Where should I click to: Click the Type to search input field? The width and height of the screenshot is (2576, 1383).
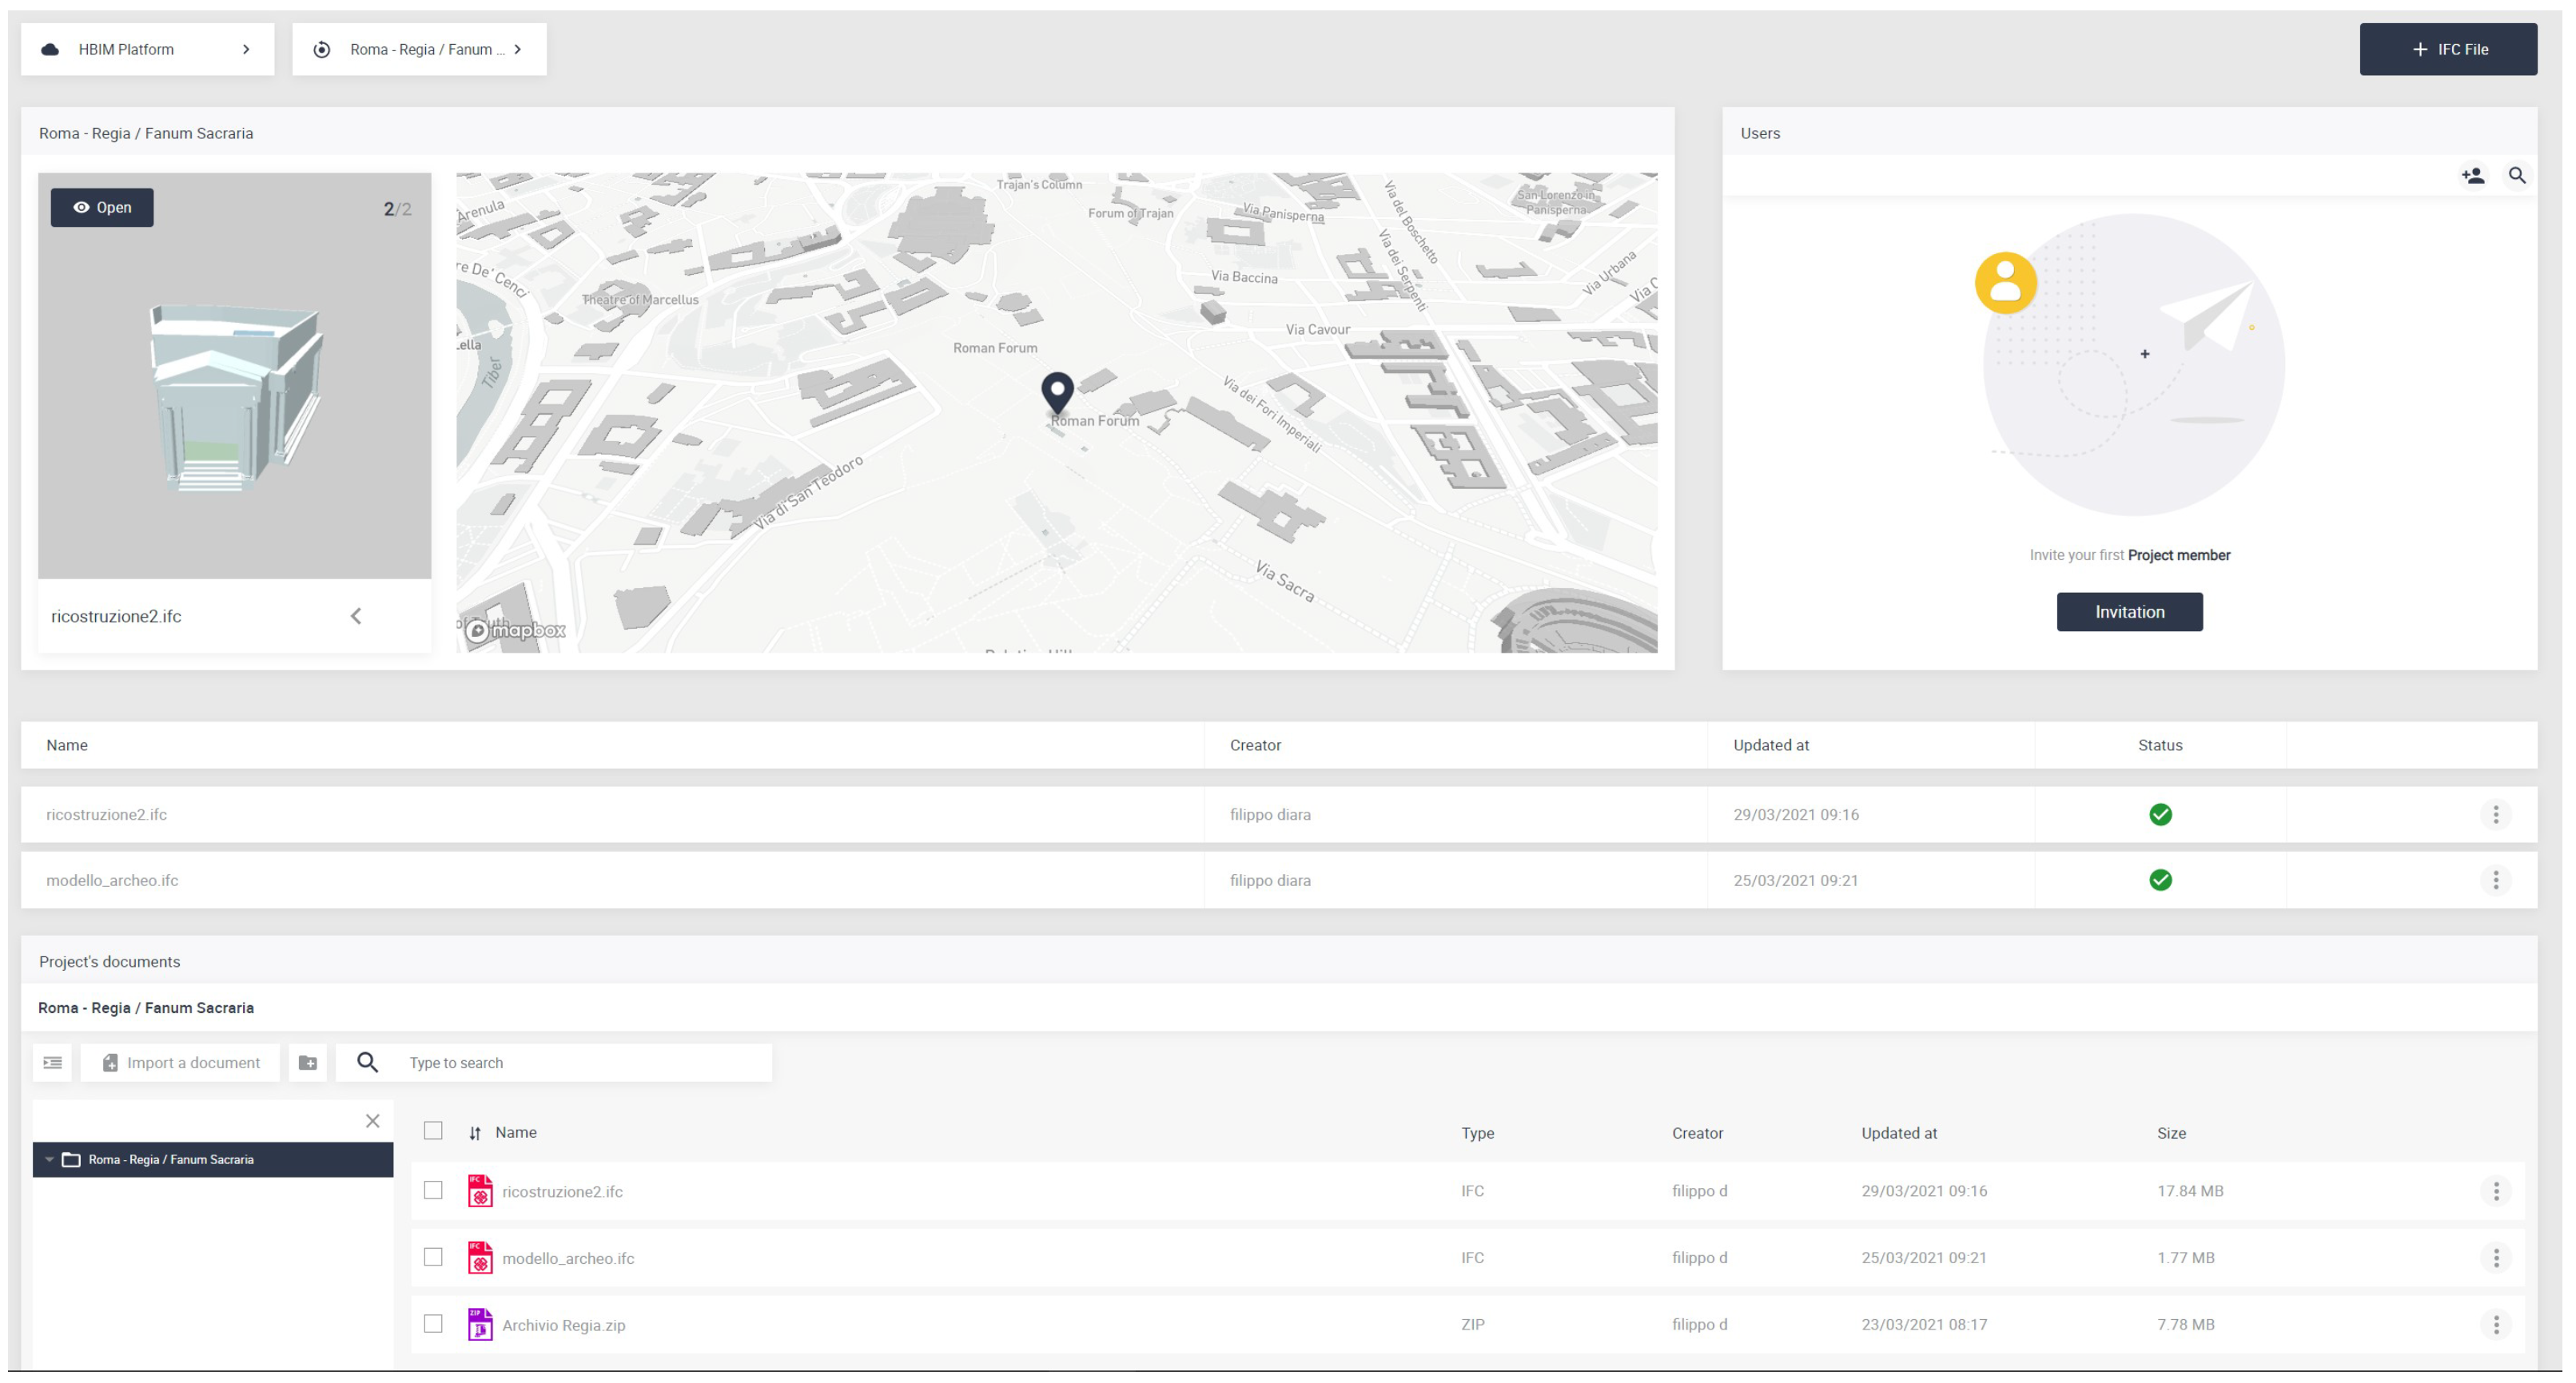(580, 1063)
